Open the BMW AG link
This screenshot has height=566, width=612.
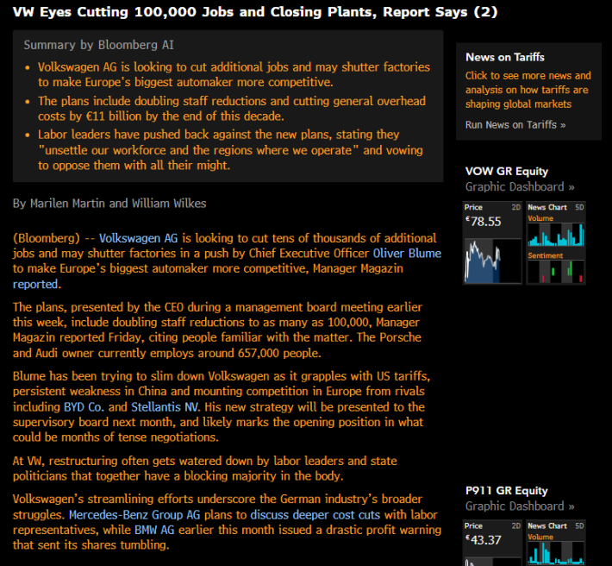point(154,530)
